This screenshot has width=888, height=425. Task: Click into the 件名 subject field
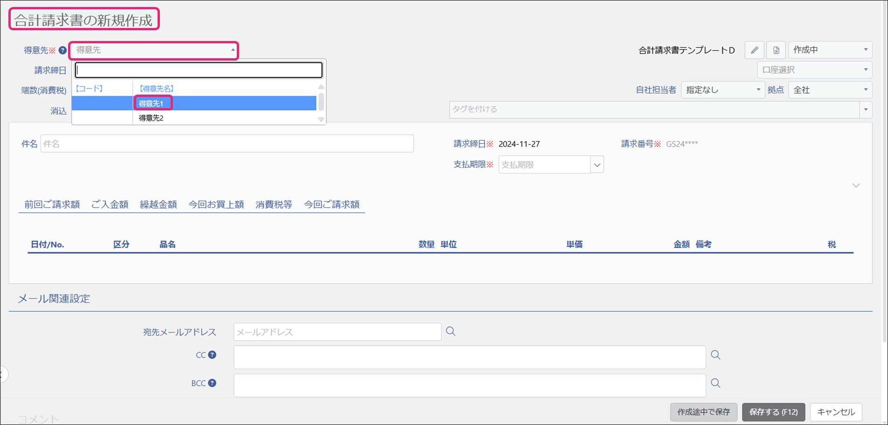coord(227,144)
